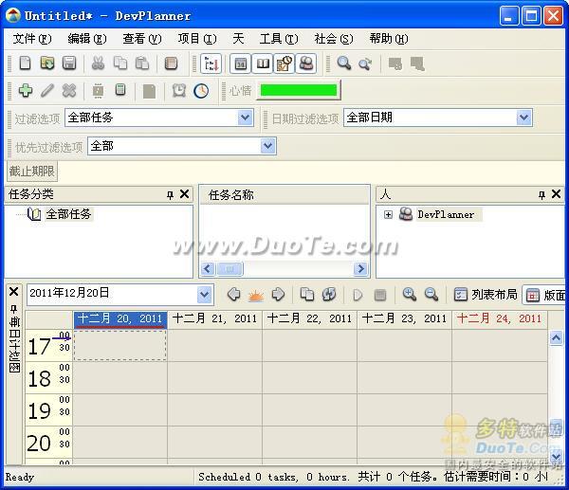
Task: Click the Cut scissors icon
Action: tap(98, 64)
